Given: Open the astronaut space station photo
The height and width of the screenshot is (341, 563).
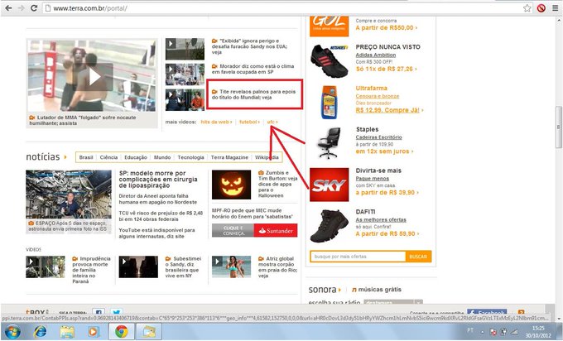Looking at the screenshot, I should coord(69,195).
